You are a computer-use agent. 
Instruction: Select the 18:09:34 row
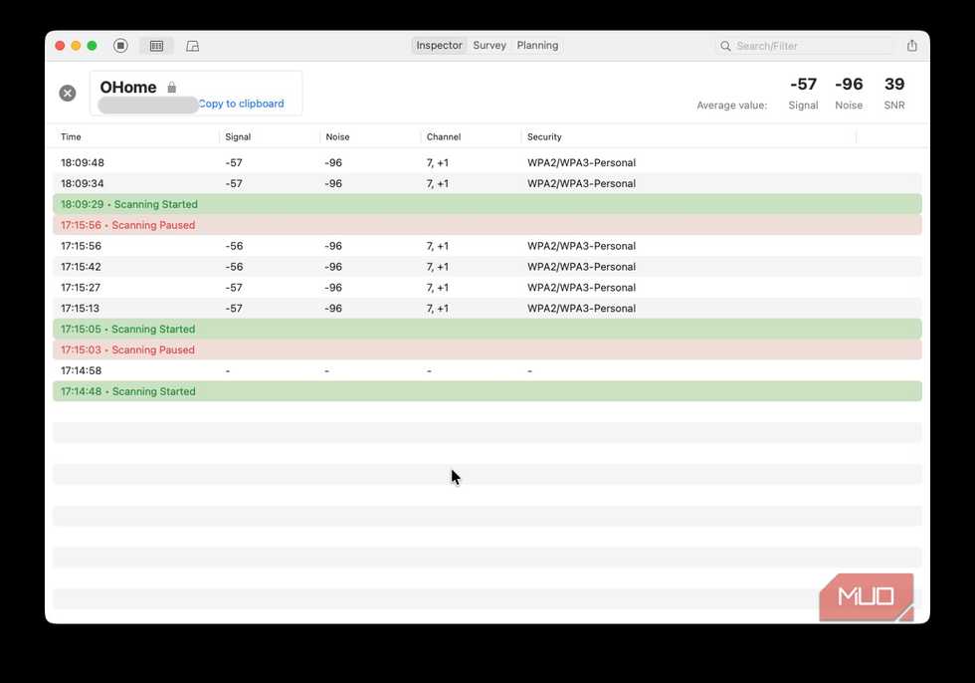coord(487,183)
